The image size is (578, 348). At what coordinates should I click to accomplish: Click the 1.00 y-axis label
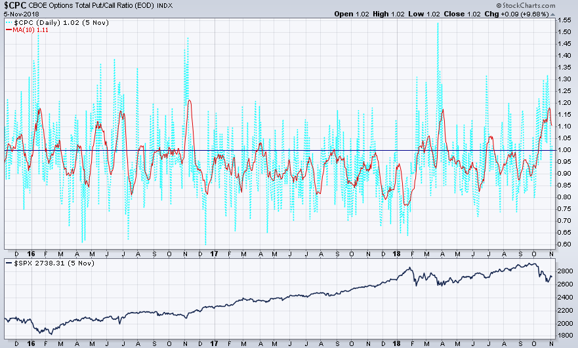(564, 150)
